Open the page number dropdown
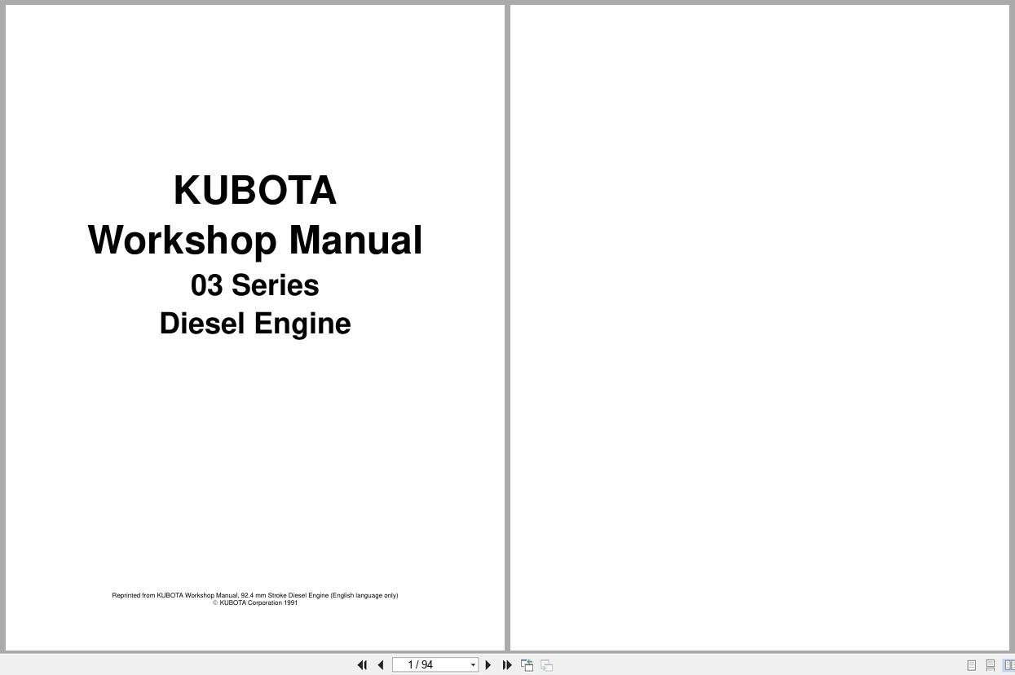Viewport: 1015px width, 675px height. [472, 664]
